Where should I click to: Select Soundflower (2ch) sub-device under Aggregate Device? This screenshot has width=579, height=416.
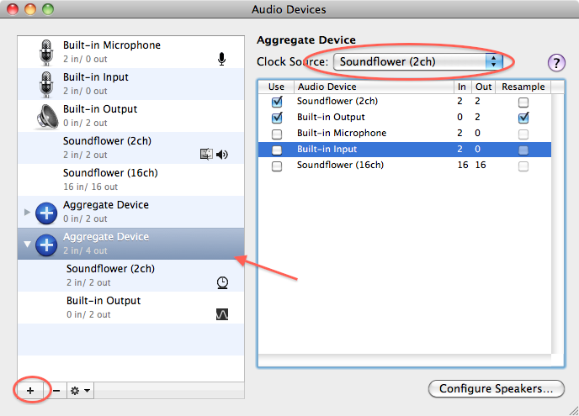[x=130, y=276]
